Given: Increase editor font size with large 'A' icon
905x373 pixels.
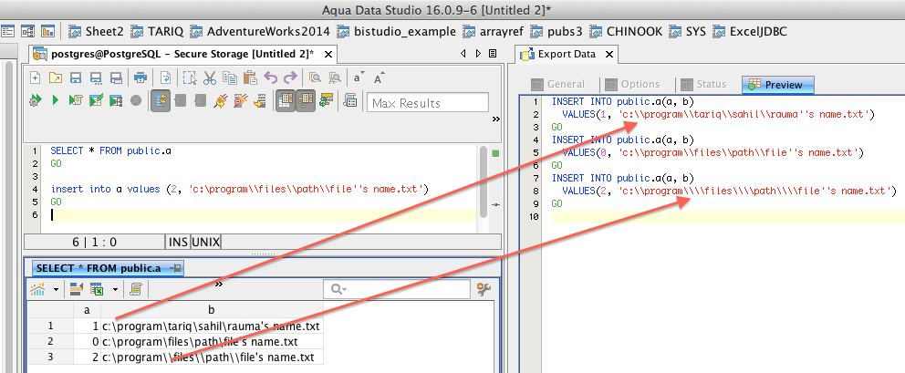Looking at the screenshot, I should pos(380,78).
